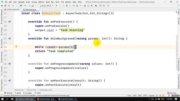180x101 pixels.
Task: Click the override gutter icon on line 28
Action: click(x=10, y=64)
